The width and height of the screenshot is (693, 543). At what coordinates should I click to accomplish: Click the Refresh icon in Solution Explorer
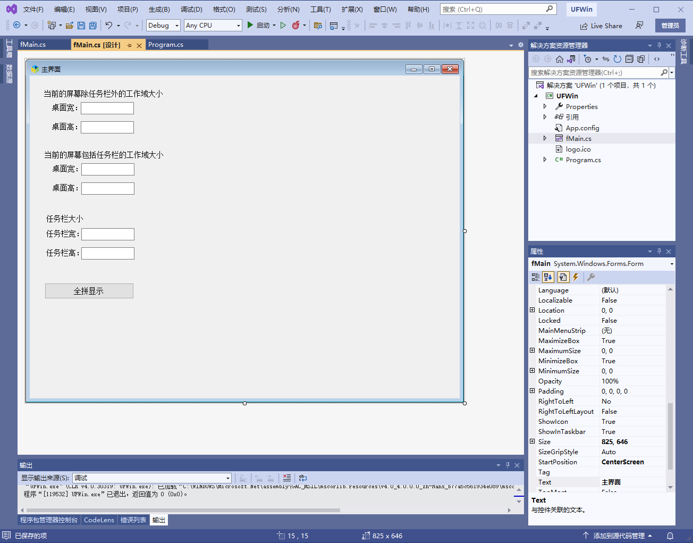[x=617, y=59]
